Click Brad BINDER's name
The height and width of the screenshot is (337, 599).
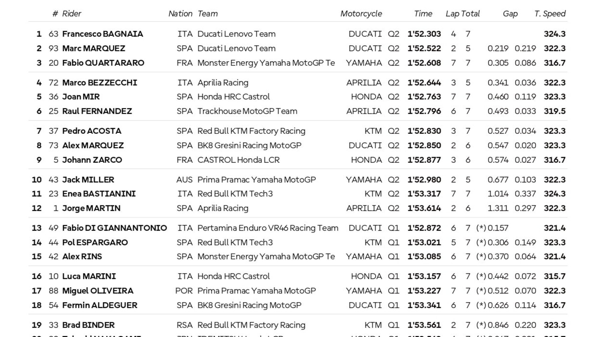[88, 325]
